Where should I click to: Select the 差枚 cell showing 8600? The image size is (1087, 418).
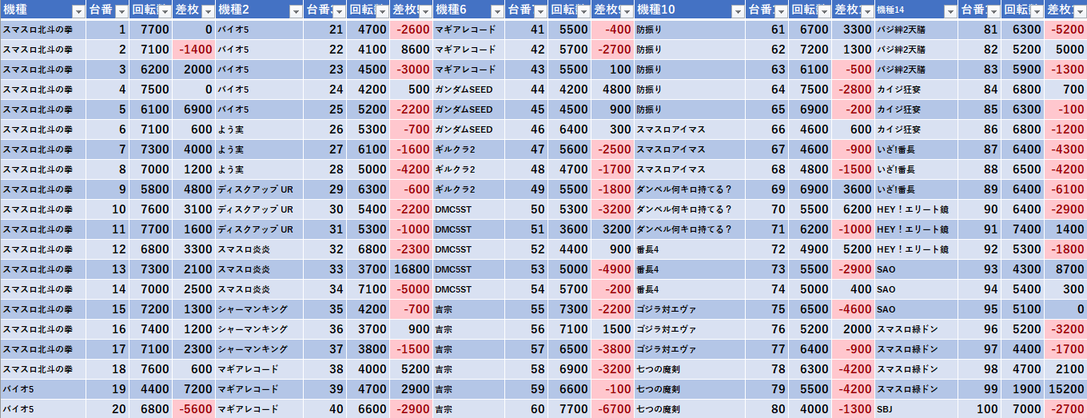click(x=410, y=50)
